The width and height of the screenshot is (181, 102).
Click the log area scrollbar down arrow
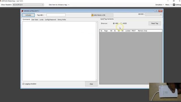(96, 80)
